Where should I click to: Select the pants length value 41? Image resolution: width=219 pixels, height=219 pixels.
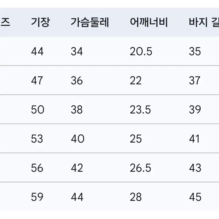click(x=194, y=139)
